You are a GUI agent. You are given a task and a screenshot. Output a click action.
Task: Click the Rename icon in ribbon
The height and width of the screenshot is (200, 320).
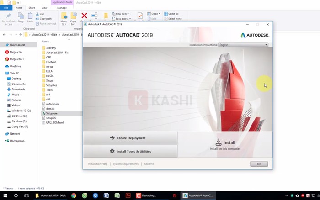(94, 16)
